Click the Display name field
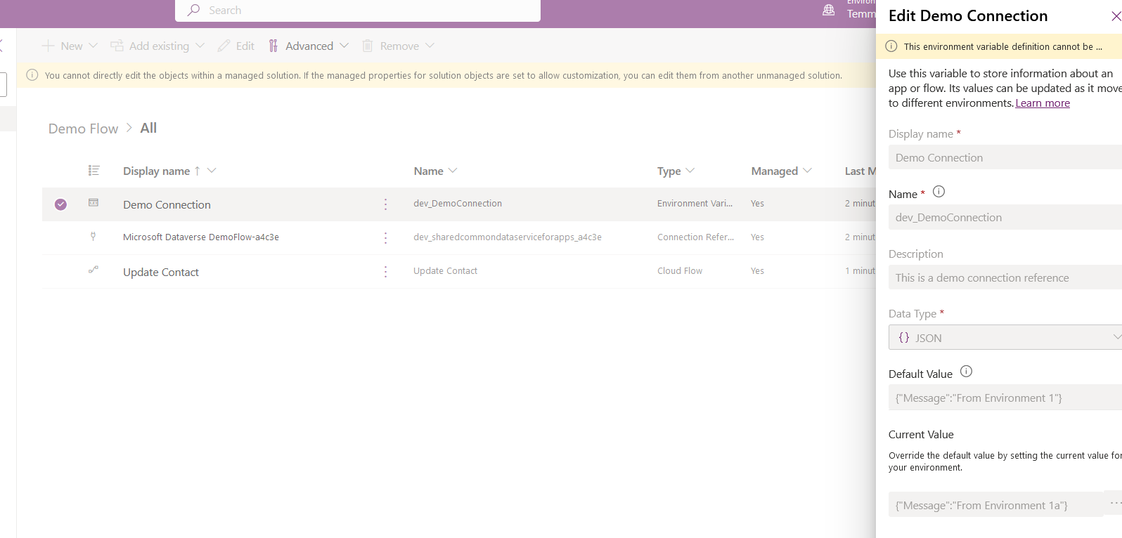The width and height of the screenshot is (1122, 538). click(x=1005, y=157)
